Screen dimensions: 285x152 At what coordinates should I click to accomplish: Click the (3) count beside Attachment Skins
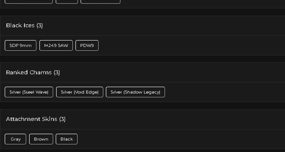pyautogui.click(x=62, y=119)
